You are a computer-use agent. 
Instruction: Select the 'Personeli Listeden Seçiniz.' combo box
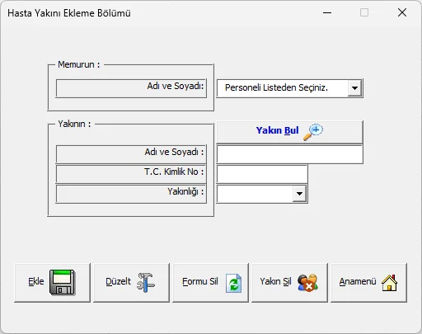(289, 88)
